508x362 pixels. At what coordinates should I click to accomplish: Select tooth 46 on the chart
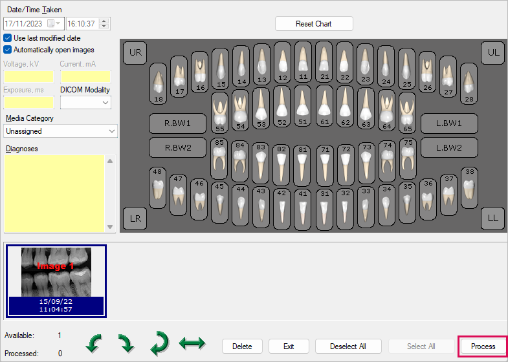click(199, 199)
